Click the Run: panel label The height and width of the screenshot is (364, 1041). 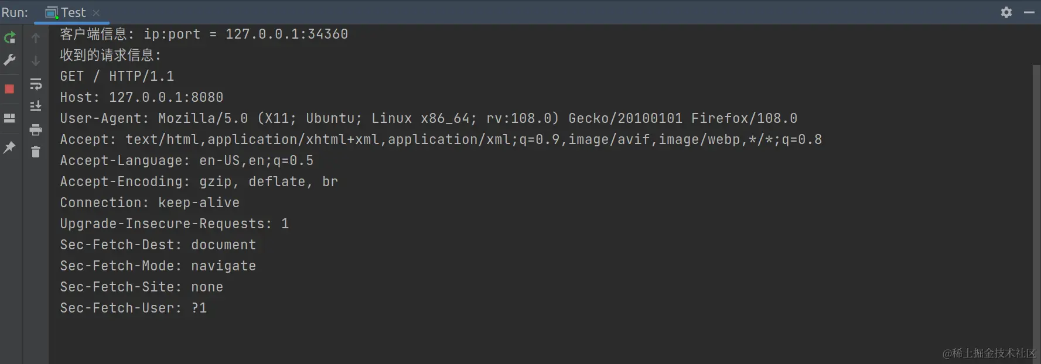(x=15, y=12)
